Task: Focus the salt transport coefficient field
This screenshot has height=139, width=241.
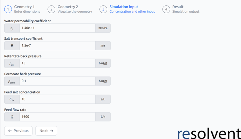Action: point(57,45)
